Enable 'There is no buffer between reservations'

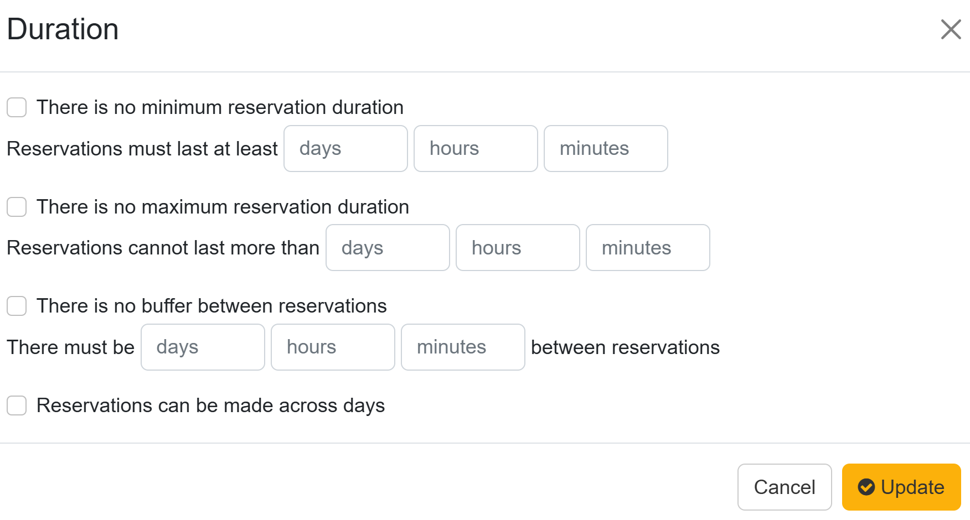coord(17,306)
